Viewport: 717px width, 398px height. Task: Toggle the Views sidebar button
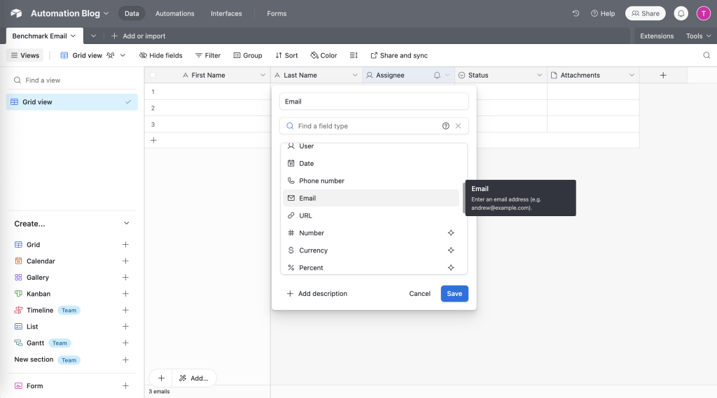tap(25, 55)
